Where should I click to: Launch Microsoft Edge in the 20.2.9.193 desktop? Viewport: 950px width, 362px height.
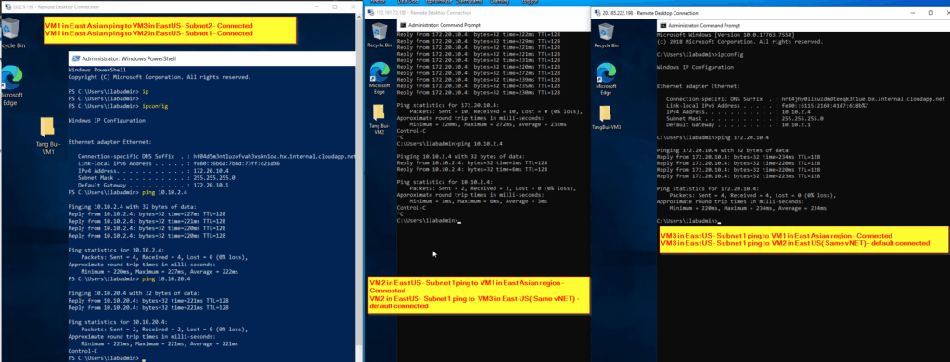(x=13, y=86)
